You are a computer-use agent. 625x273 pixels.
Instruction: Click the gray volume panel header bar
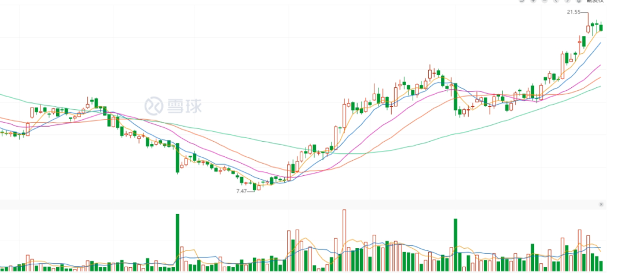pos(301,204)
